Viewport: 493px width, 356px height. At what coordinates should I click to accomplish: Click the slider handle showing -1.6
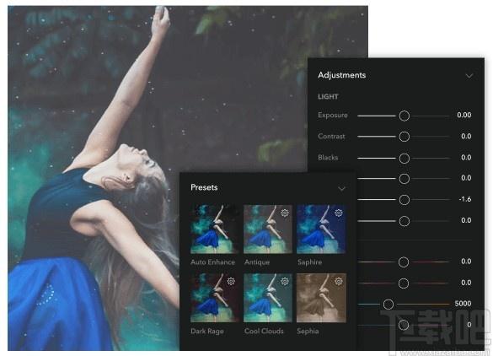pyautogui.click(x=405, y=200)
